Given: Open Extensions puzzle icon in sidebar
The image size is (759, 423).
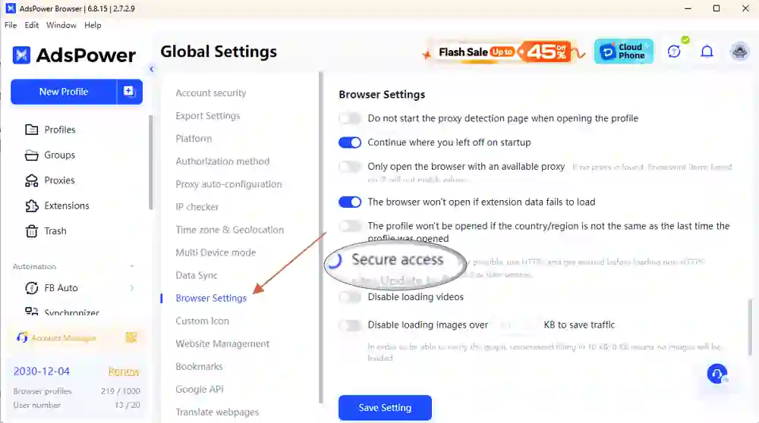Looking at the screenshot, I should point(31,206).
